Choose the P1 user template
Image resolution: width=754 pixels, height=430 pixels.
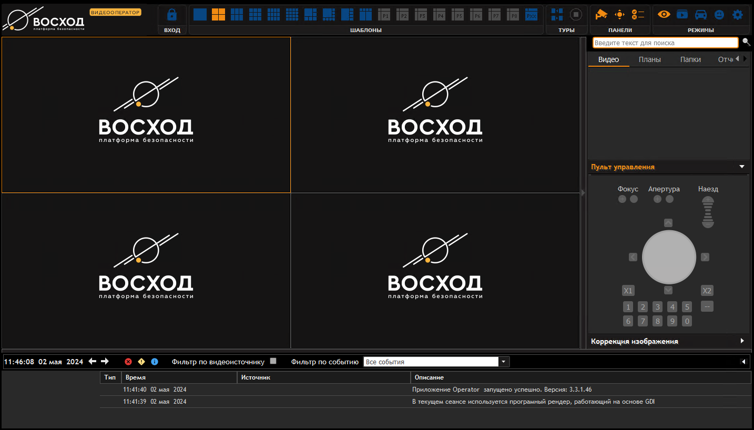385,15
